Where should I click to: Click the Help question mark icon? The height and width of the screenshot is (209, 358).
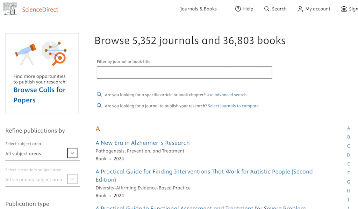click(238, 9)
